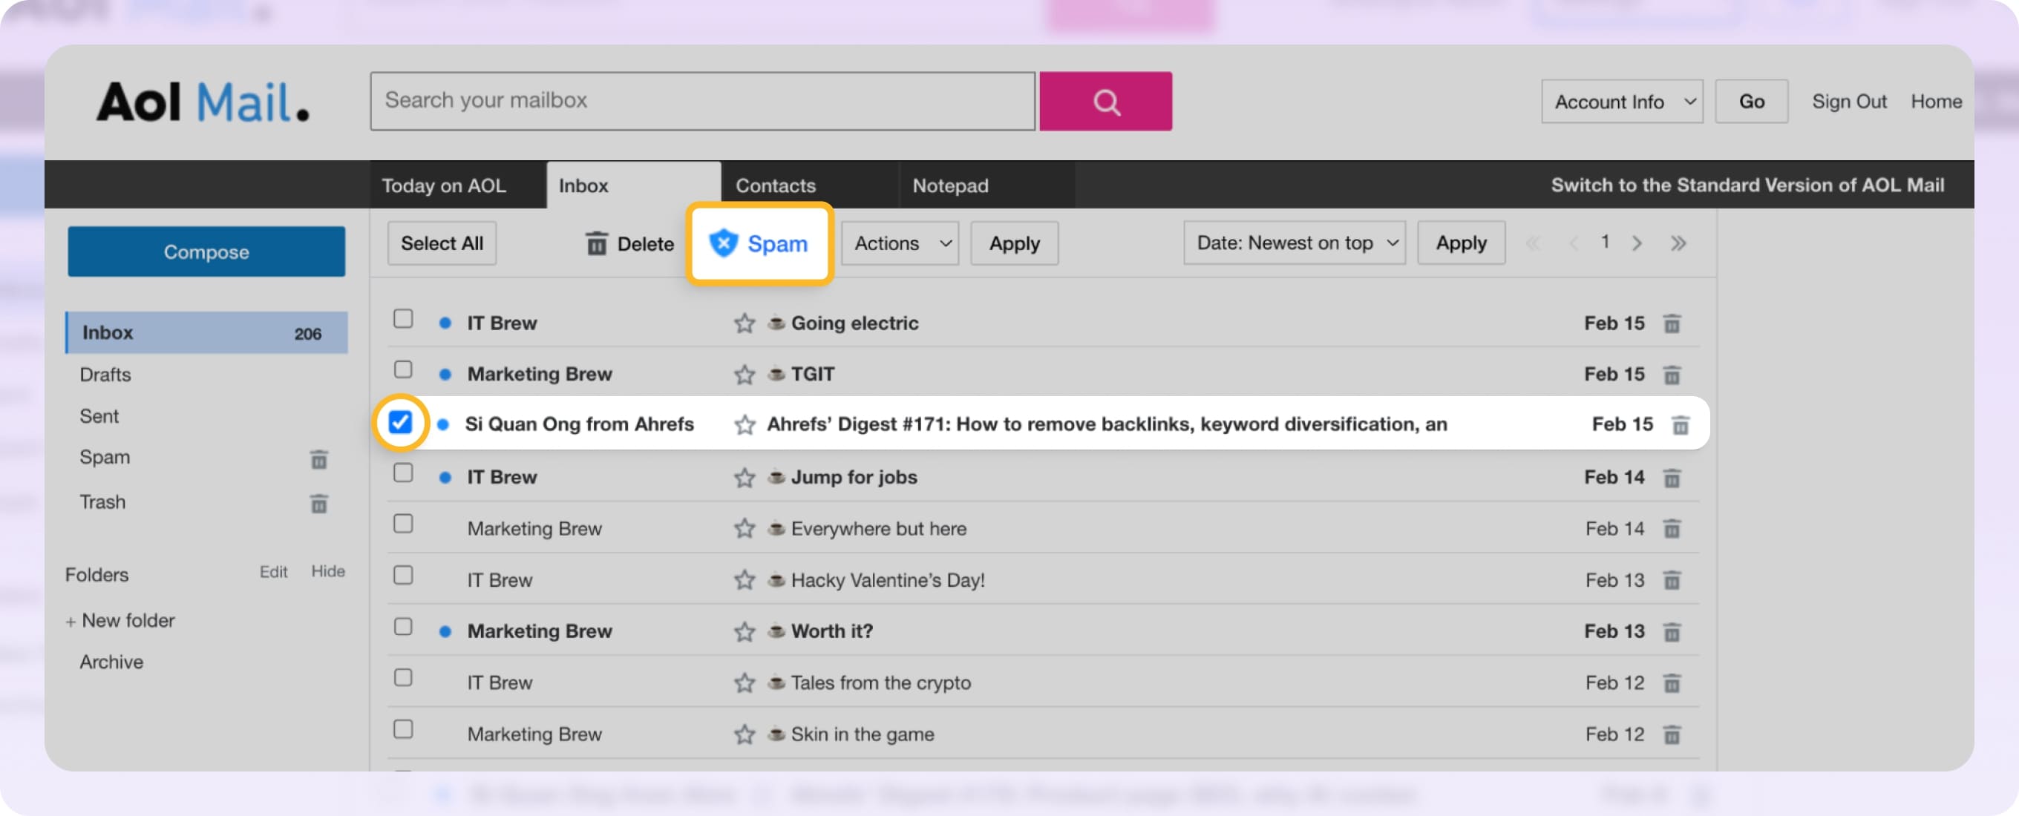Jump to last page using double-chevron icon
2019x816 pixels.
(x=1679, y=243)
